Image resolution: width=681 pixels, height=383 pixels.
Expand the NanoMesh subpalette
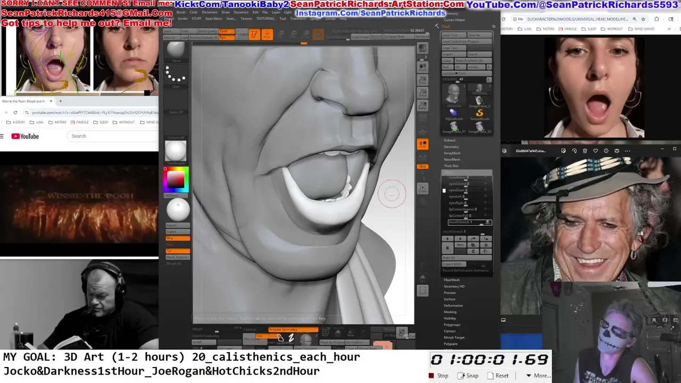tap(452, 160)
